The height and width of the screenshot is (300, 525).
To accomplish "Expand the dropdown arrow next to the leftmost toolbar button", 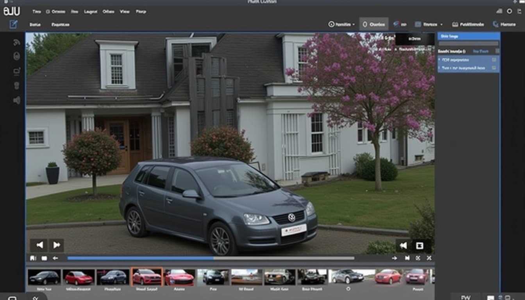I will pyautogui.click(x=354, y=24).
